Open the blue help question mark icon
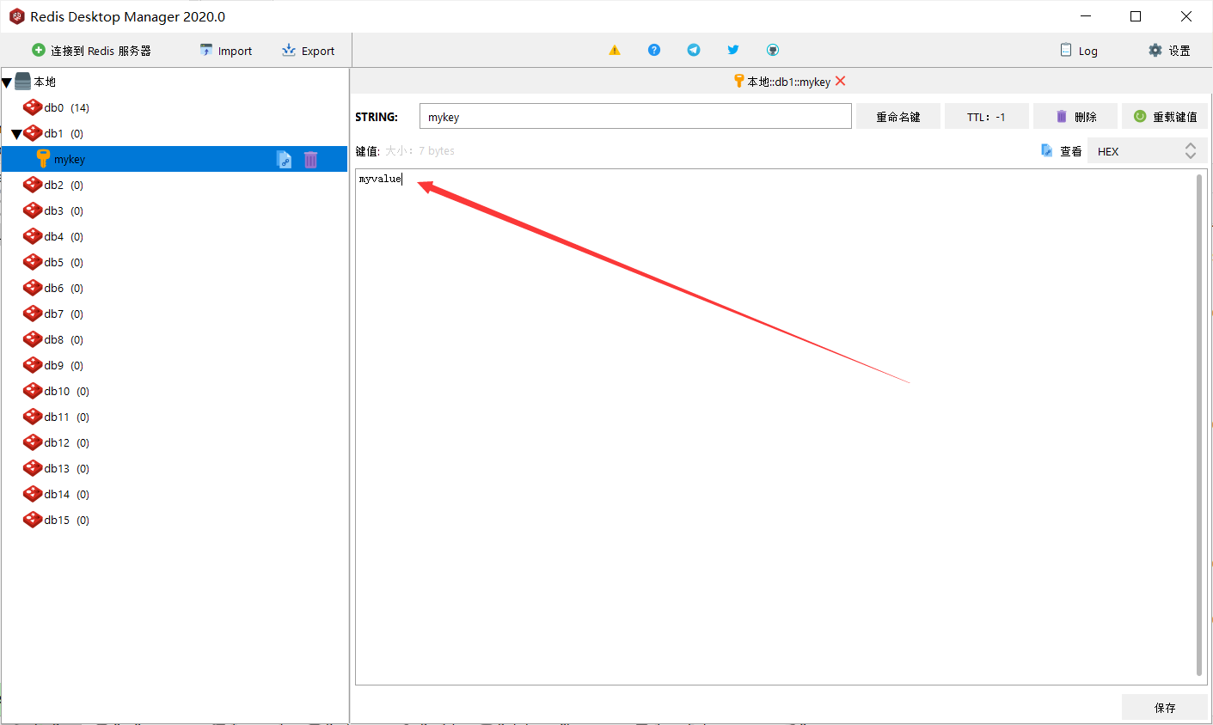 pos(654,50)
